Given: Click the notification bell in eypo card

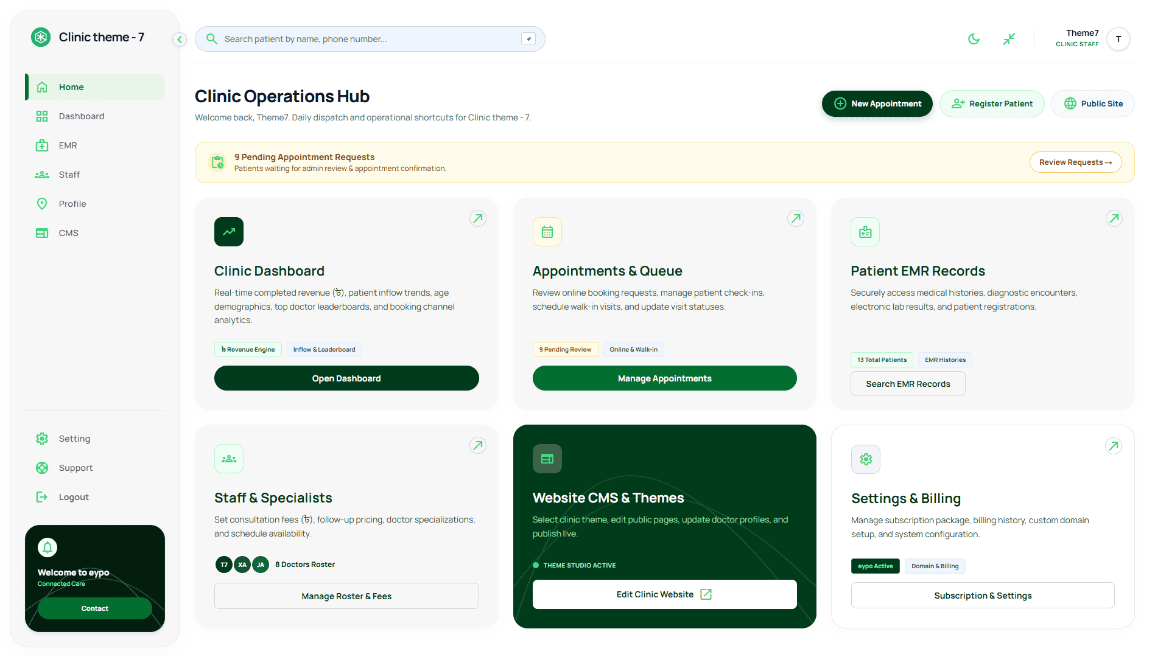Looking at the screenshot, I should [47, 547].
